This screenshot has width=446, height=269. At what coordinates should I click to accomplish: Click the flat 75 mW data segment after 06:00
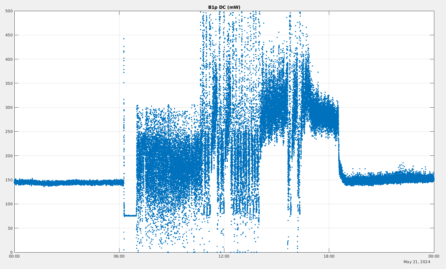coord(130,216)
